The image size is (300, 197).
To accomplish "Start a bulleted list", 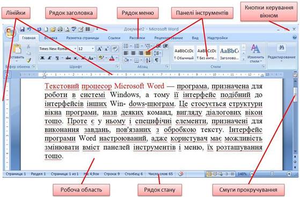I will [x=126, y=46].
